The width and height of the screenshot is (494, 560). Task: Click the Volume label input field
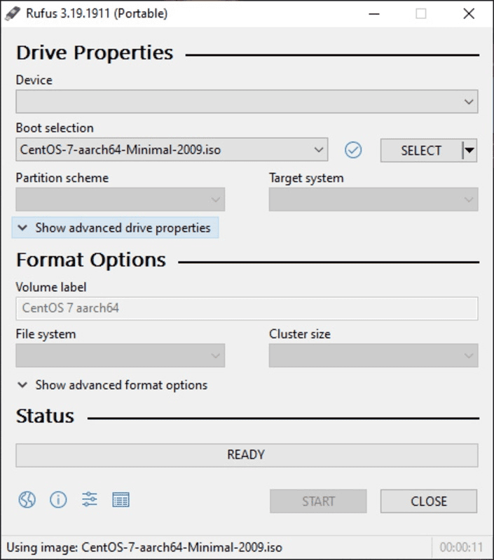[247, 308]
